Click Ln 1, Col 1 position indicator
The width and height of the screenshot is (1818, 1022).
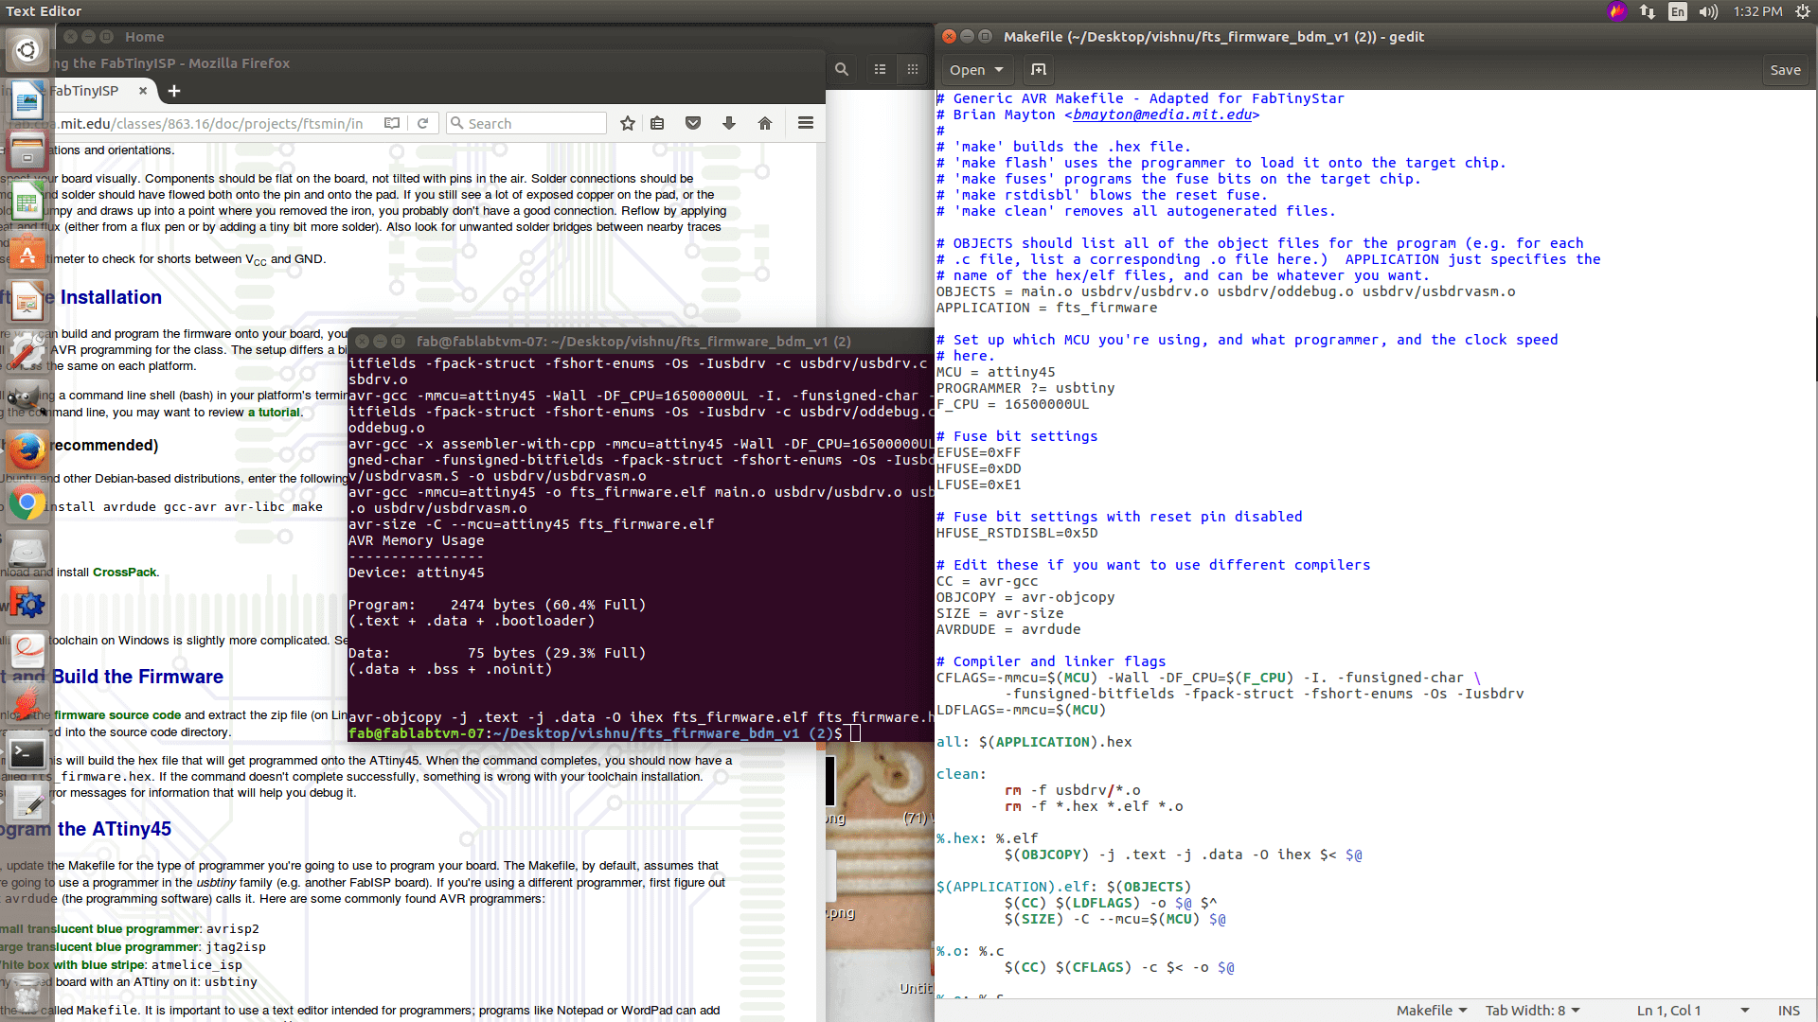[x=1668, y=1011]
